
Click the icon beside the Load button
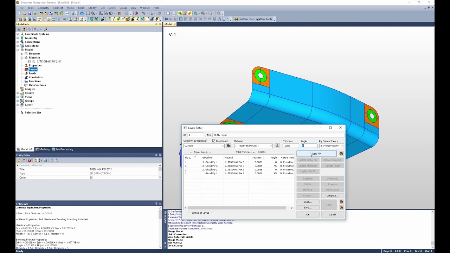(341, 202)
